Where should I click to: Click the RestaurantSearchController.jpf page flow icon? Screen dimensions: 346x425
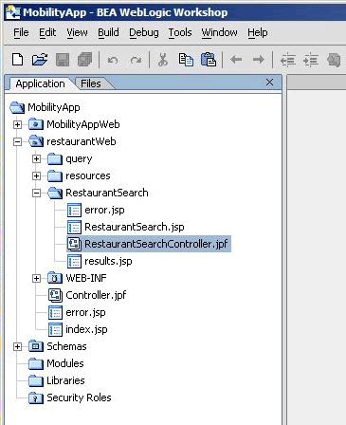74,244
